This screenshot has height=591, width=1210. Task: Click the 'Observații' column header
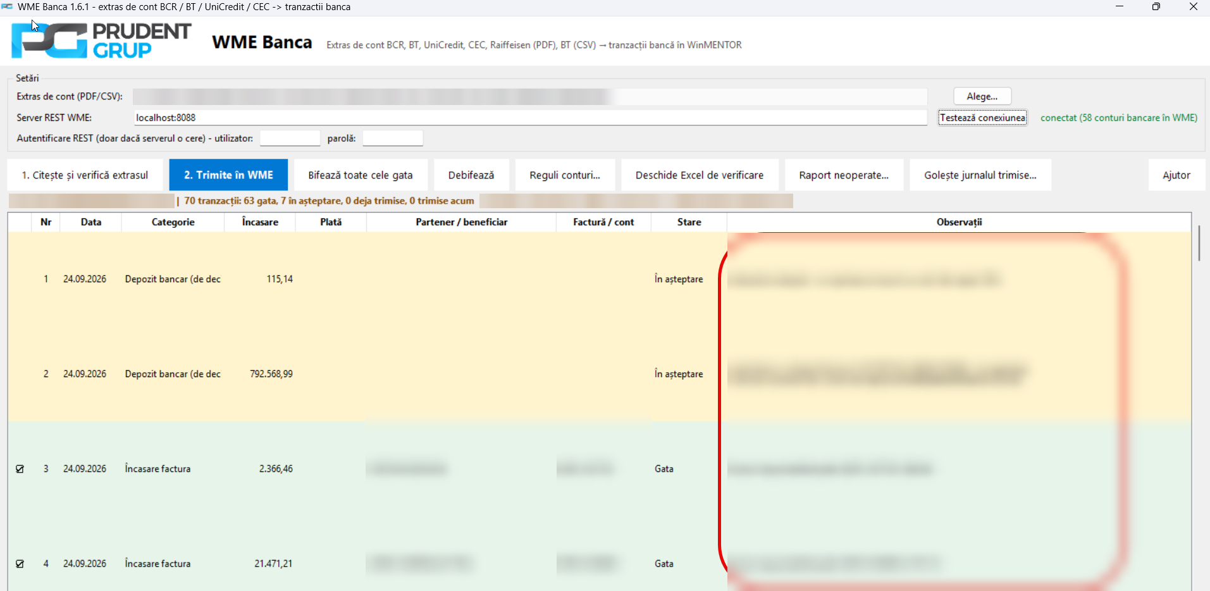959,222
